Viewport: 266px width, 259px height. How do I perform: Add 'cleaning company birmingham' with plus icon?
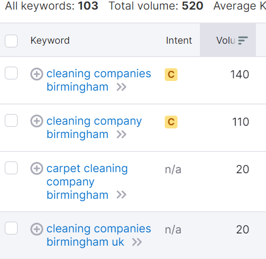pyautogui.click(x=37, y=121)
